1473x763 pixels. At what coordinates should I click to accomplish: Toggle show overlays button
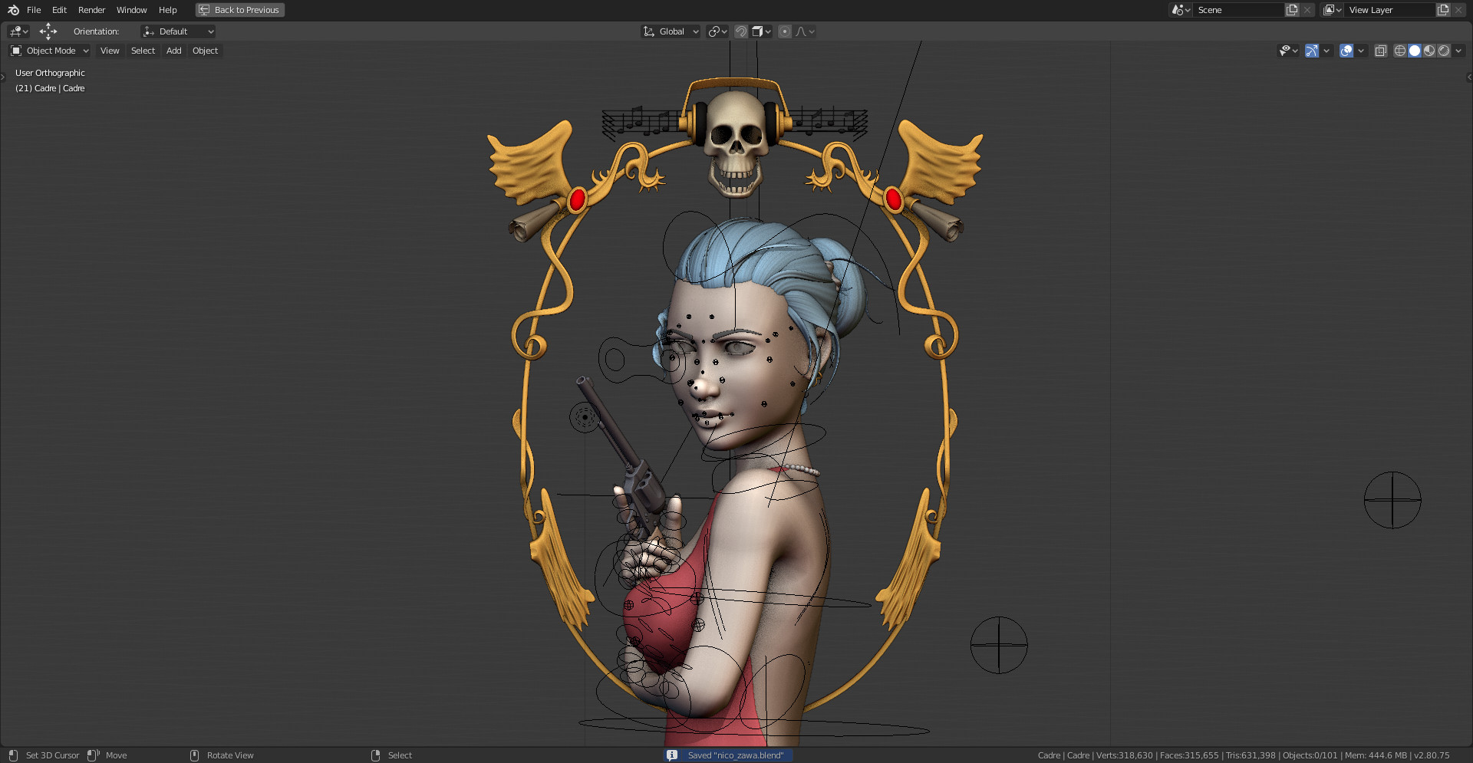1346,51
